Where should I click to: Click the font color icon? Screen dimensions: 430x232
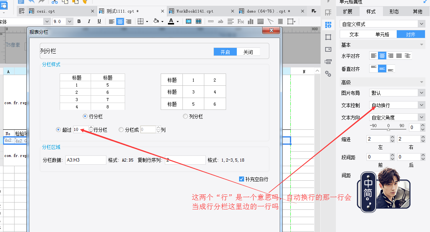coord(171,21)
